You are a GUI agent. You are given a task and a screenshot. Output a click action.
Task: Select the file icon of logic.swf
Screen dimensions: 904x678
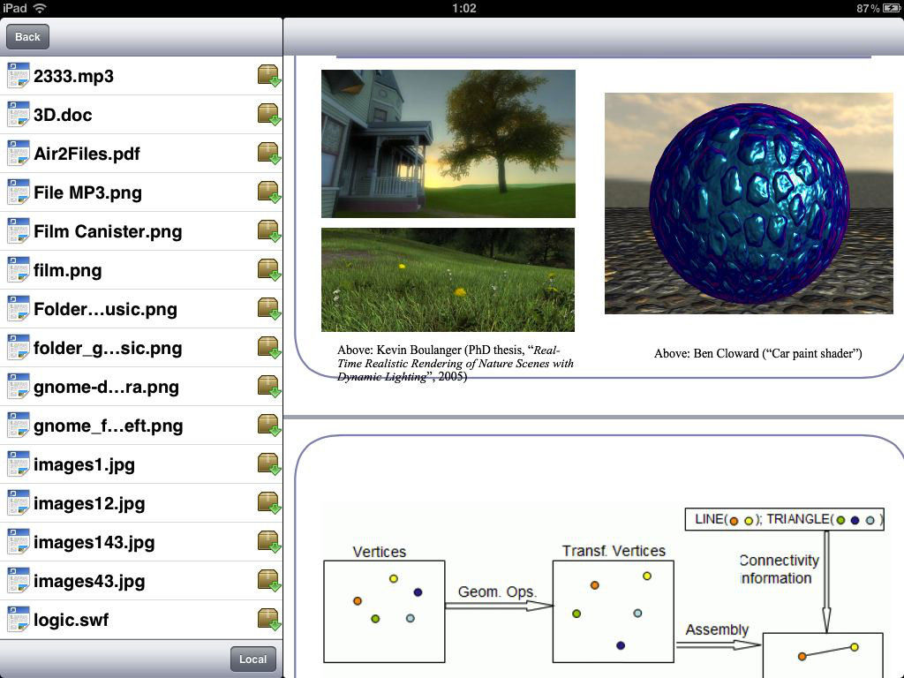tap(18, 619)
